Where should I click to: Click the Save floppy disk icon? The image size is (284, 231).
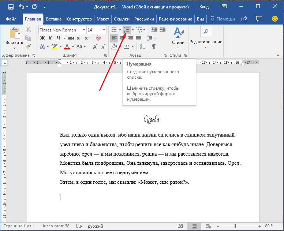click(11, 7)
